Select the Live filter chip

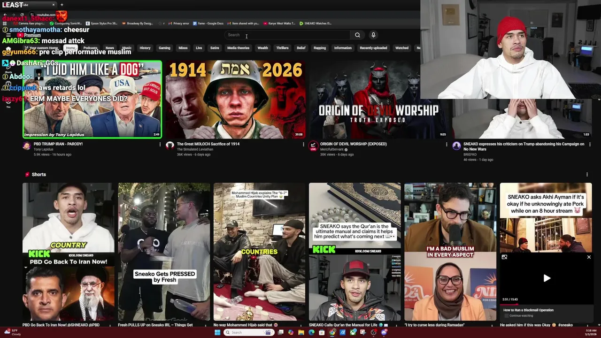199,48
